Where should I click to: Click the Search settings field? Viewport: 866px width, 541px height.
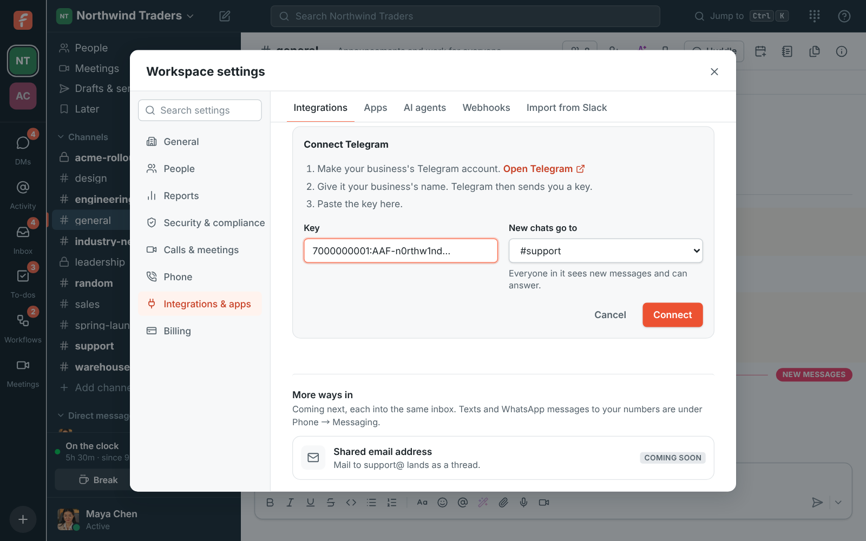tap(200, 110)
